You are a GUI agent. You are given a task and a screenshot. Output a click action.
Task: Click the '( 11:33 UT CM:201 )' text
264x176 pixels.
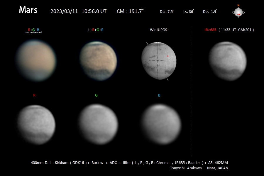coord(236,30)
